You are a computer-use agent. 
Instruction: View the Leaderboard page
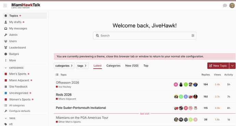click(x=25, y=47)
